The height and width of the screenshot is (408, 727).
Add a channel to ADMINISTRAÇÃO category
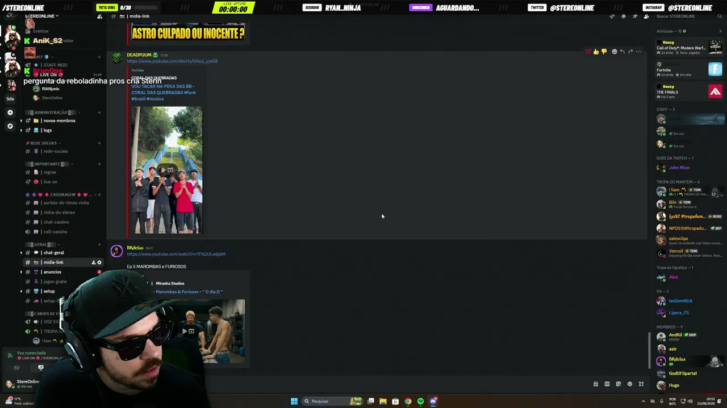[99, 112]
